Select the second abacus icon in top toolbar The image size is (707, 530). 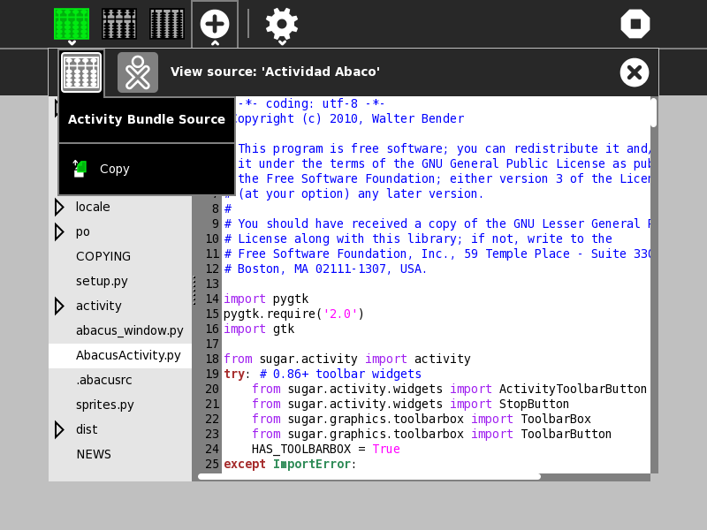pyautogui.click(x=119, y=24)
